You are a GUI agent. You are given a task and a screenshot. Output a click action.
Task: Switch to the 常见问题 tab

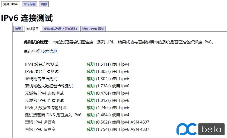(30, 4)
